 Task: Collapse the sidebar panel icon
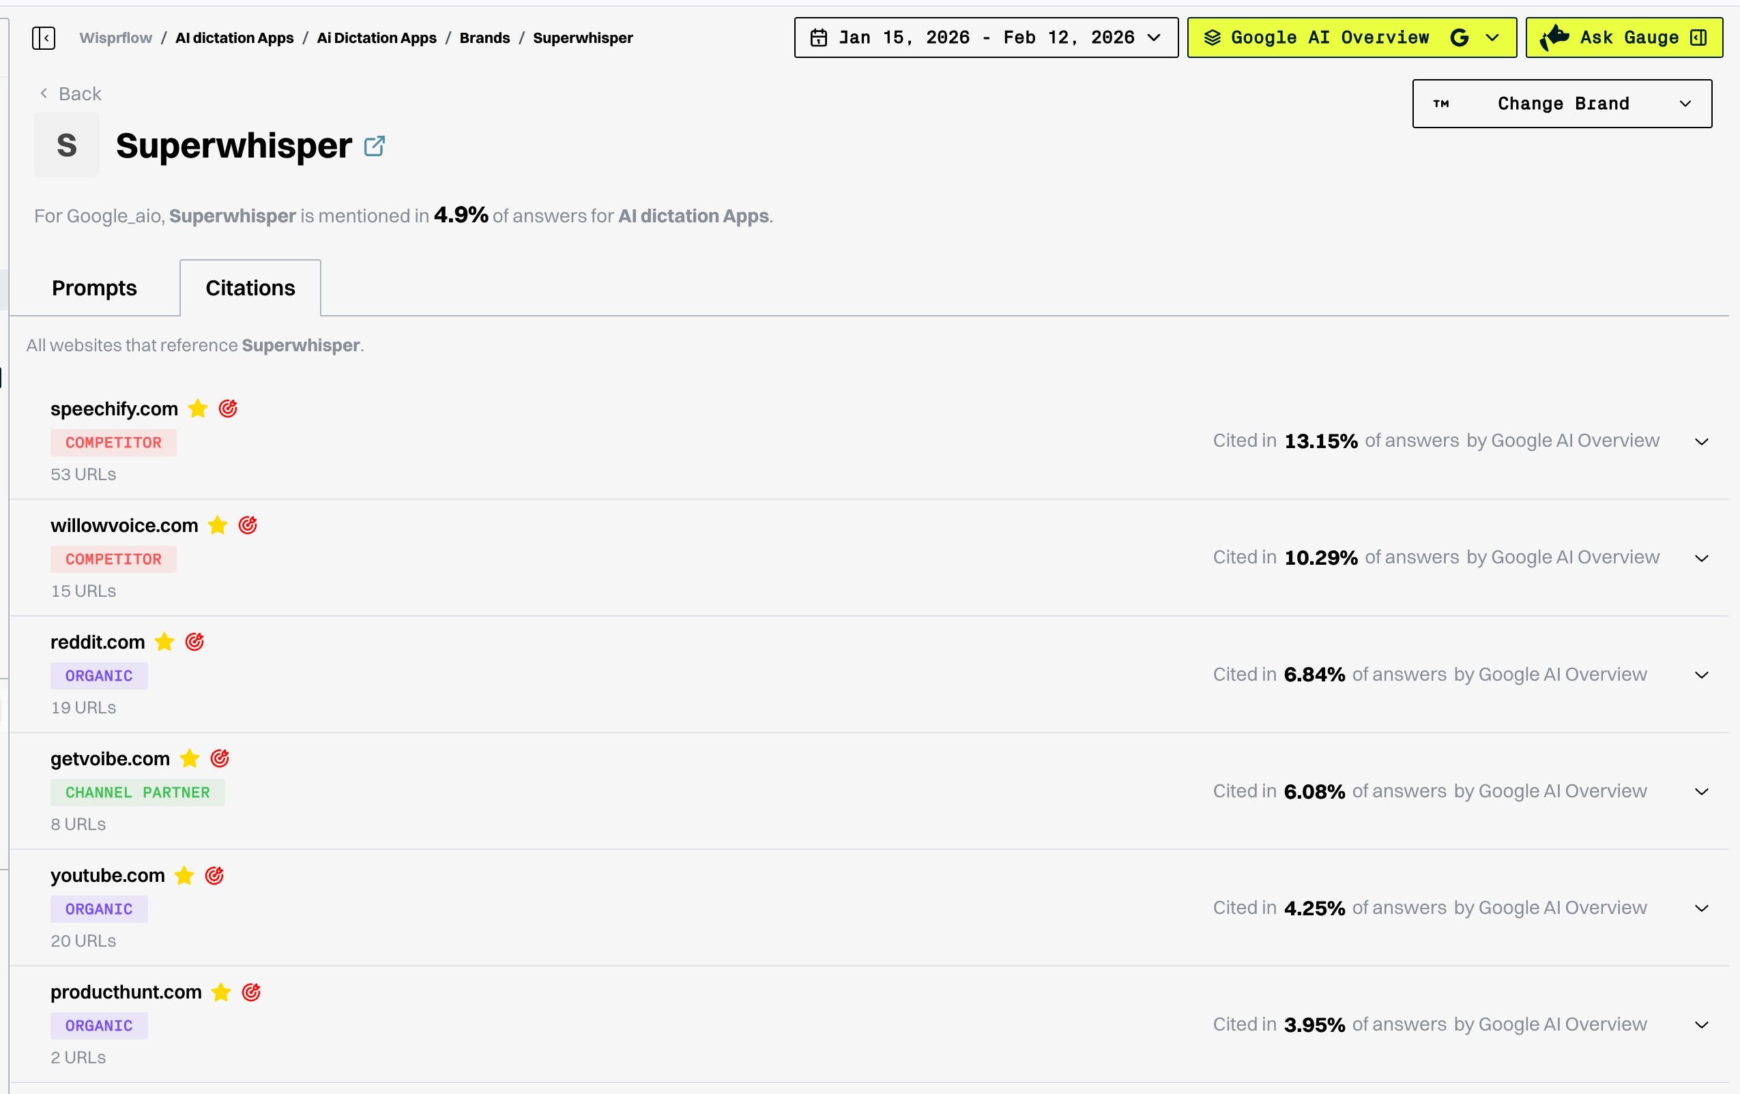click(x=44, y=38)
